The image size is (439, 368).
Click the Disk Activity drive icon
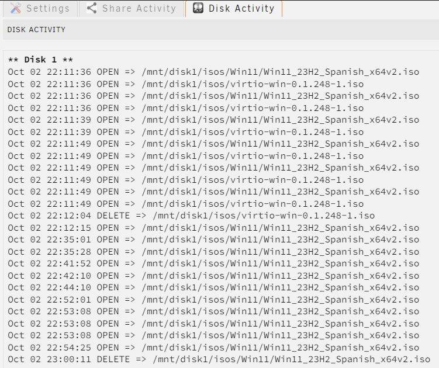click(198, 8)
